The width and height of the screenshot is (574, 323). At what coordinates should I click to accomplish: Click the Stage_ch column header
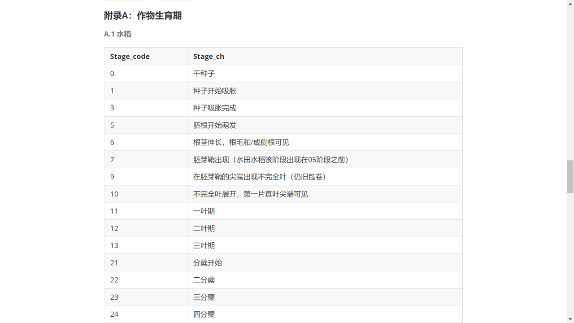[x=209, y=57]
